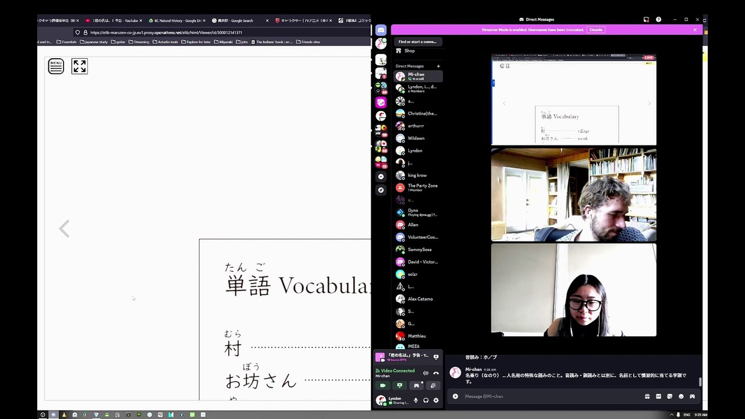Open the apps launcher icon in message bar
Viewport: 745px width, 419px height.
(x=692, y=396)
